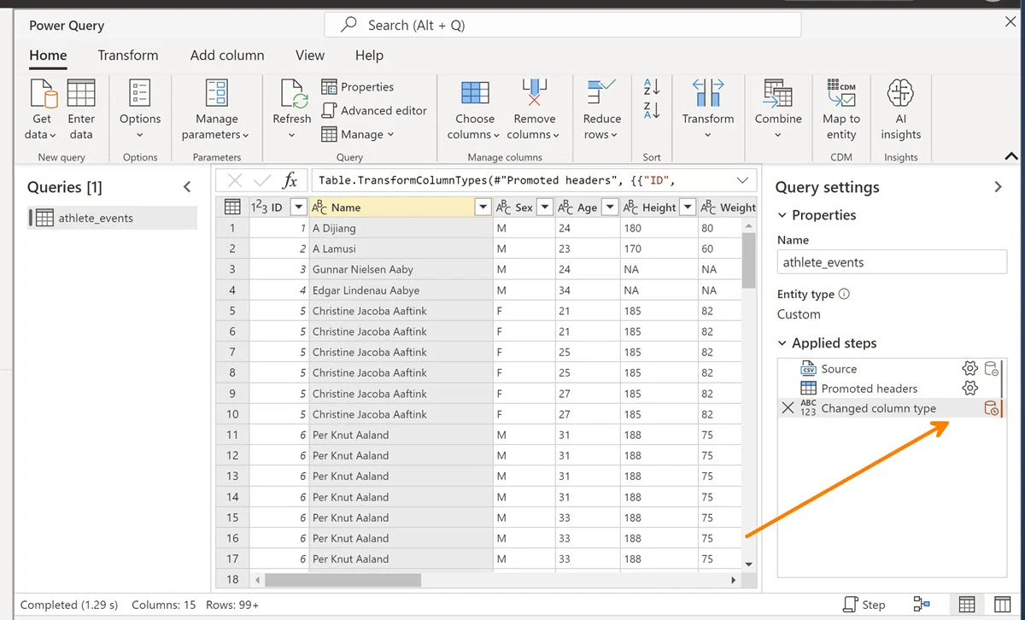
Task: Switch to the Home tab
Action: pos(48,56)
